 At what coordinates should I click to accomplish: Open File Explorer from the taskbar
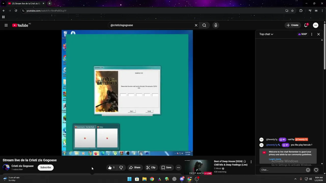click(x=144, y=179)
